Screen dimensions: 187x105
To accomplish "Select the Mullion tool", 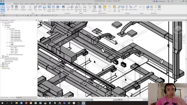I will point(58,8).
